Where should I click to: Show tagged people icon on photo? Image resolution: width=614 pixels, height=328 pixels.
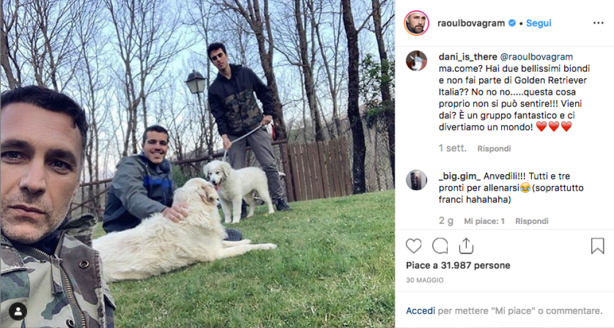[x=18, y=311]
